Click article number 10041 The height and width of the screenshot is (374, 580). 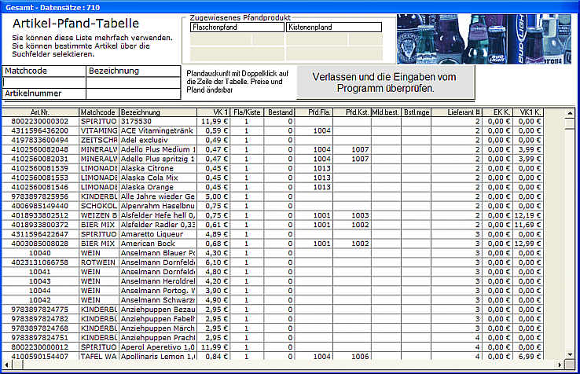pos(40,272)
